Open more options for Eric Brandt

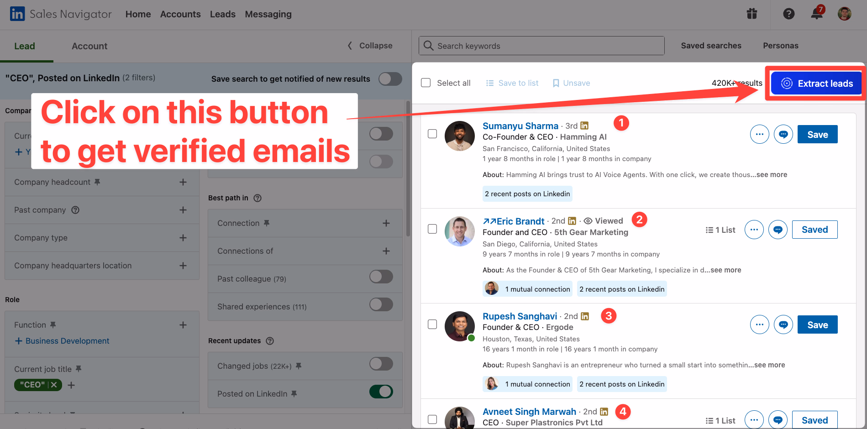[x=754, y=230]
